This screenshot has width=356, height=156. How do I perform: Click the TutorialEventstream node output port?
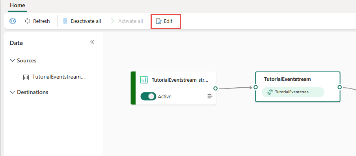[340, 87]
